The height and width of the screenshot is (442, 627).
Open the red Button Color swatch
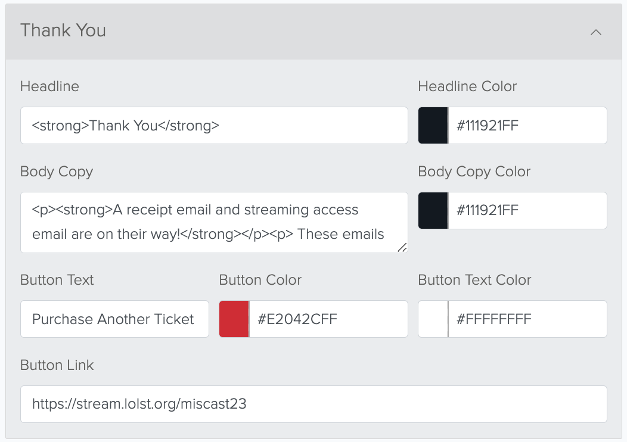click(x=234, y=319)
